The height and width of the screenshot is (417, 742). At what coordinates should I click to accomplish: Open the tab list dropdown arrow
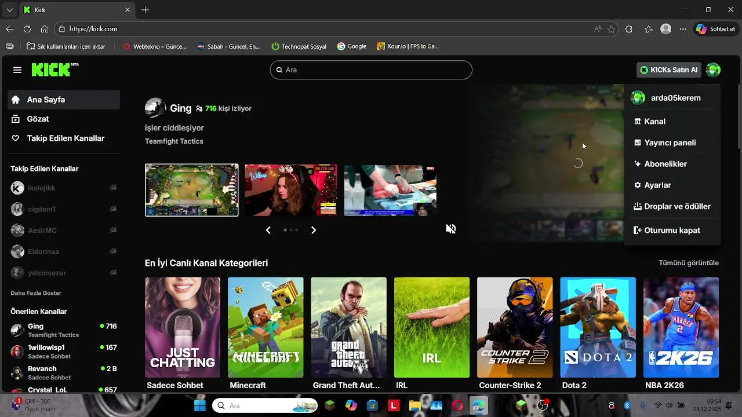pos(9,10)
